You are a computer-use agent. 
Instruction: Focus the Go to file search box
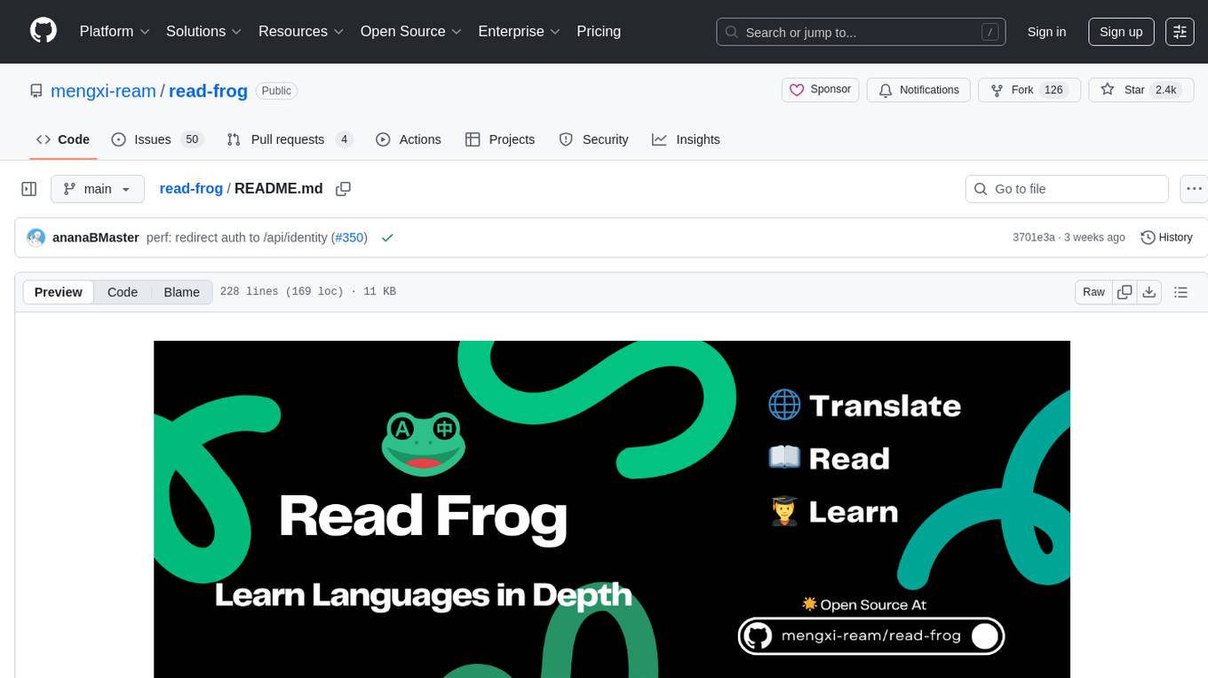coord(1067,189)
